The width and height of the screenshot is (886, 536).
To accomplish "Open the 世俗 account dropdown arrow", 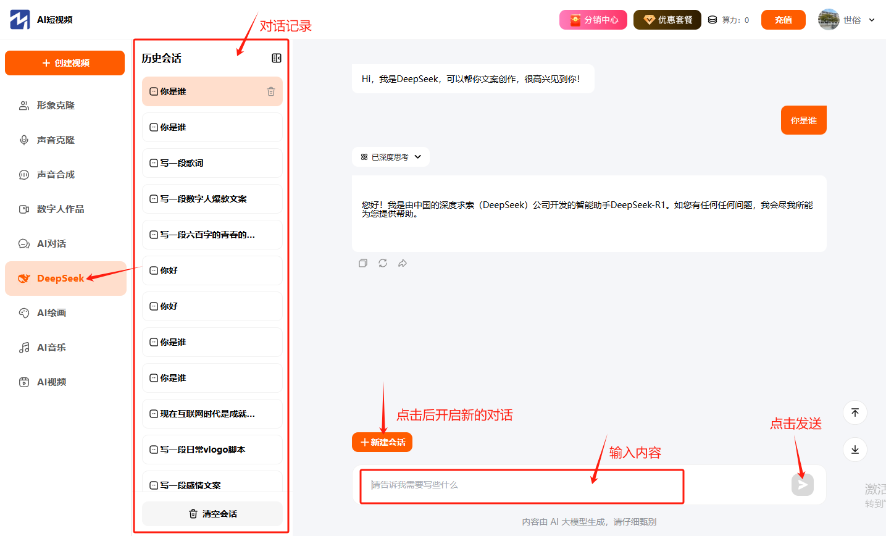I will point(872,20).
